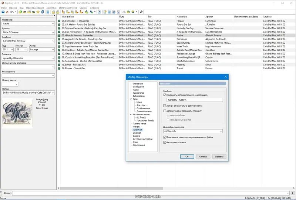Viewport: 296px width, 200px height.
Task: Open the Альбом dropdown in tag panel
Action: click(53, 41)
